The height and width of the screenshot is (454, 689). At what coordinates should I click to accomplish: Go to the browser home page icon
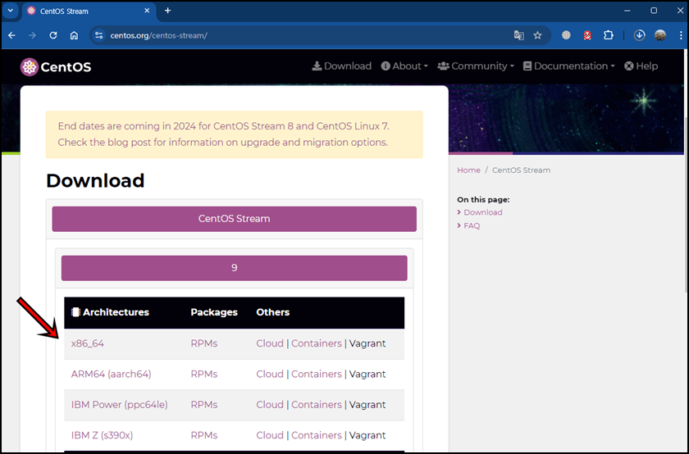pyautogui.click(x=74, y=35)
